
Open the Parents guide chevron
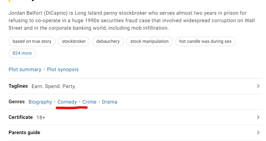click(x=258, y=133)
